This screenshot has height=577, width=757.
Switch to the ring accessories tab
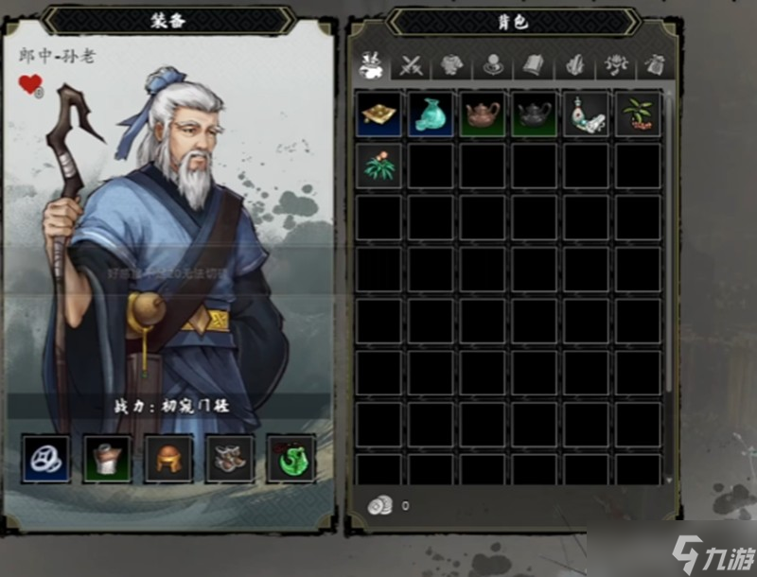point(493,65)
